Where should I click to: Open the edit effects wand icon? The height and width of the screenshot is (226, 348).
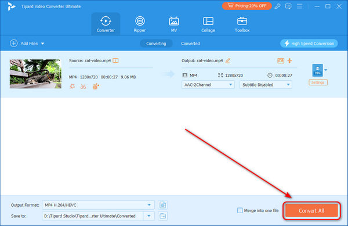72,87
